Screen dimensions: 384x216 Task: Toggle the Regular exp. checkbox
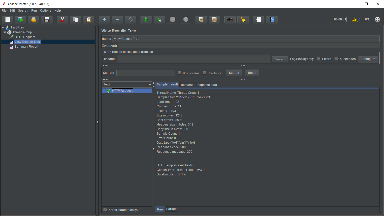[205, 73]
